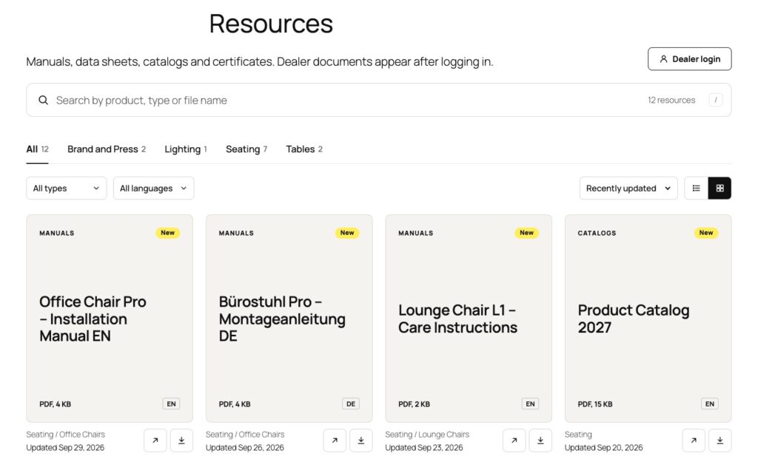
Task: Open the All types dropdown
Action: tap(66, 188)
